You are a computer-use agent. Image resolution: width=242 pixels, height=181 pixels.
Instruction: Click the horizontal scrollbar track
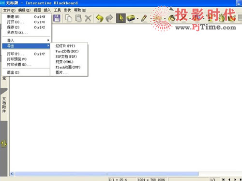[x=106, y=174]
